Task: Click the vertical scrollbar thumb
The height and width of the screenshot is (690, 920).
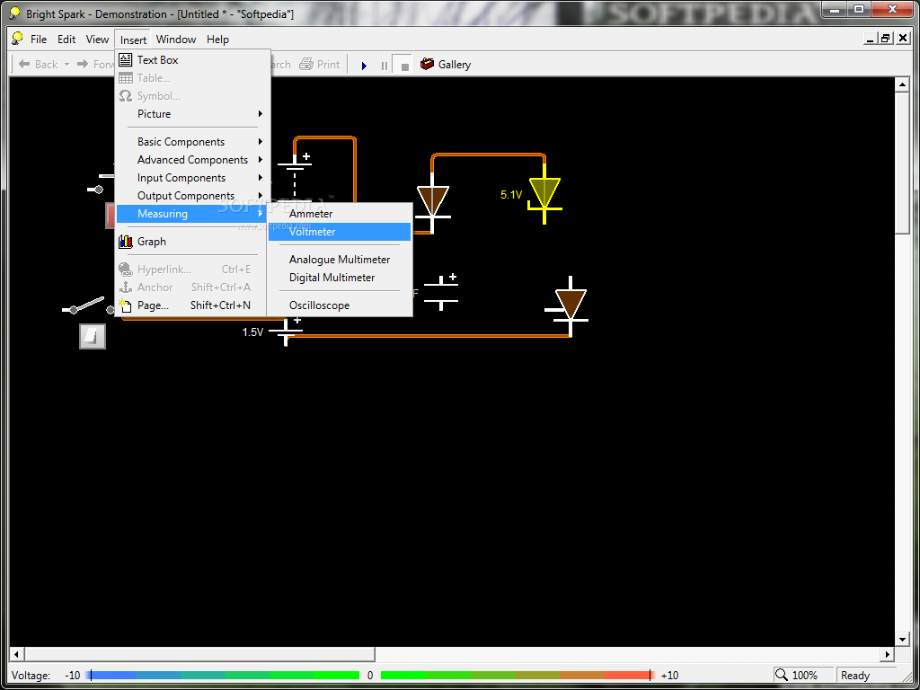Action: tap(902, 164)
